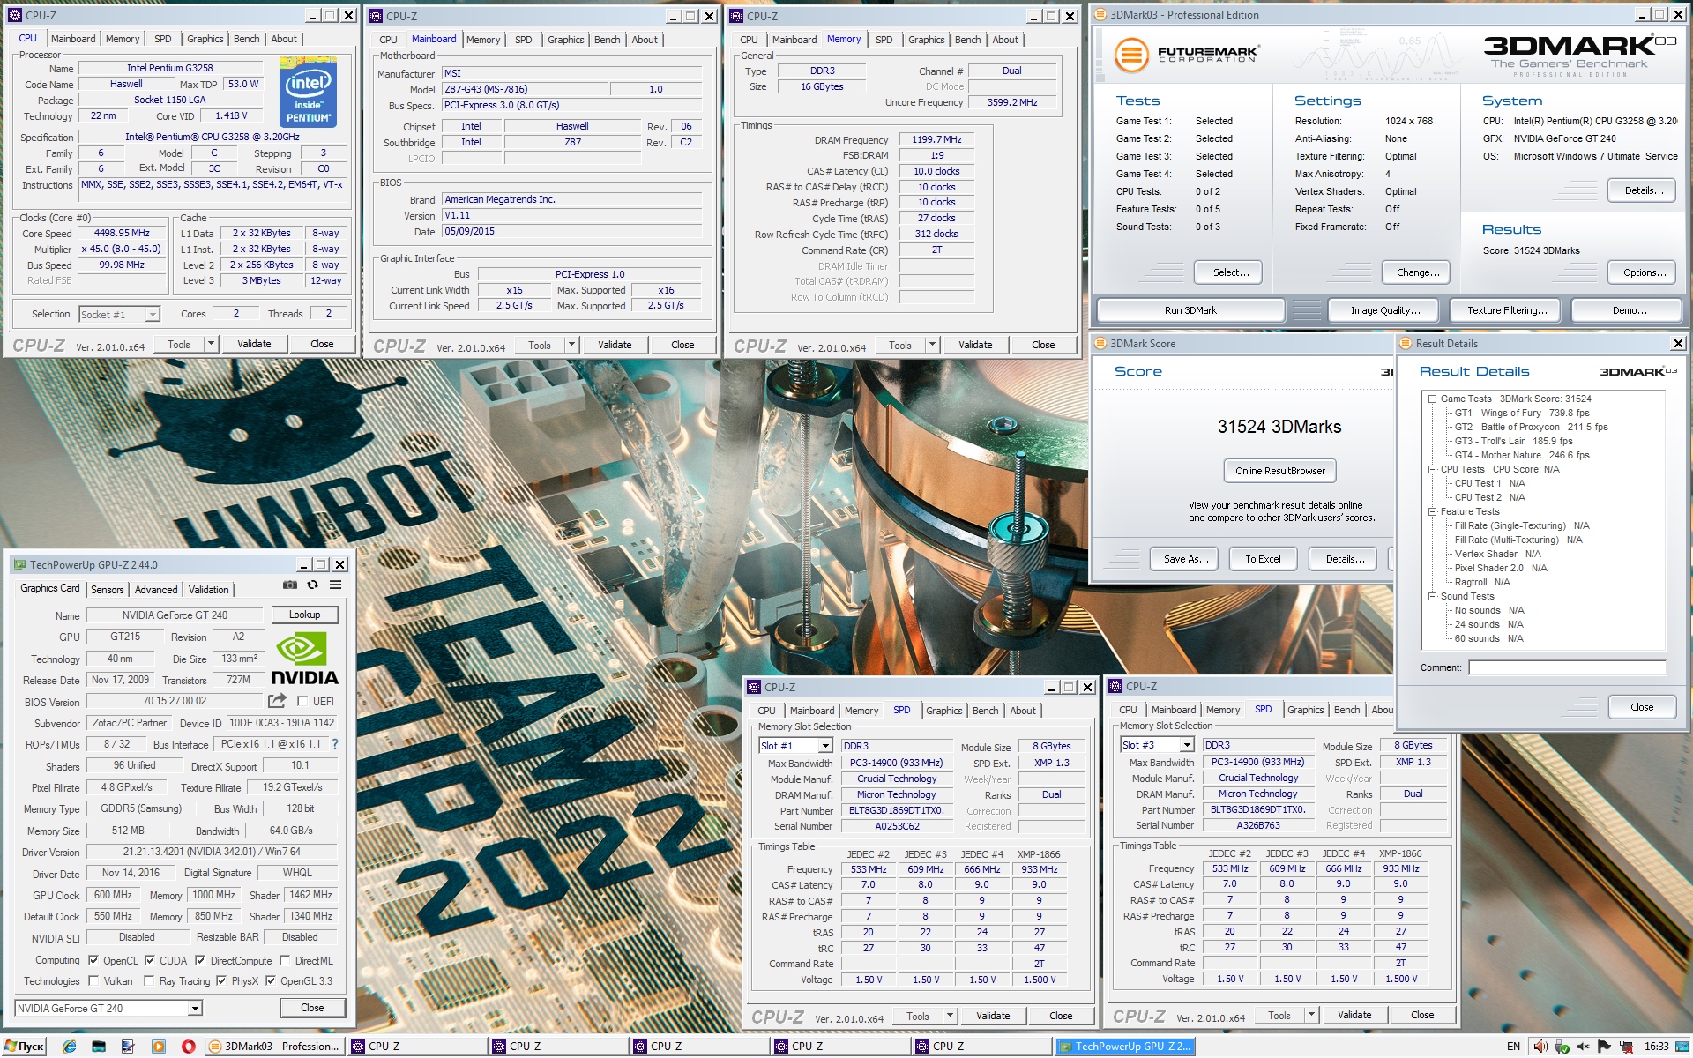
Task: Click the Bus Interface question mark in GPU-Z
Action: click(335, 744)
